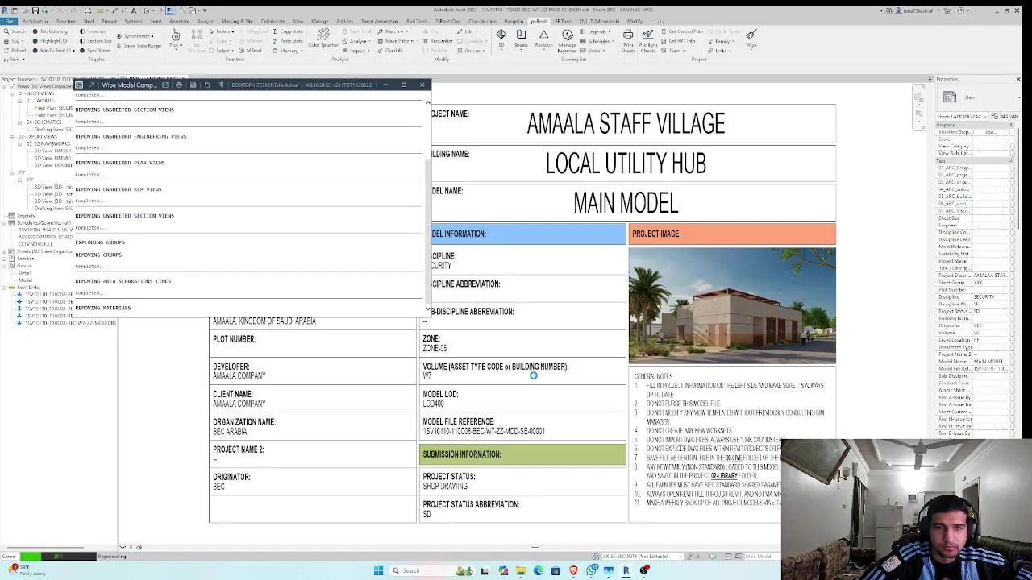Open the Links dropdown
Image resolution: width=1032 pixels, height=580 pixels.
click(x=719, y=51)
